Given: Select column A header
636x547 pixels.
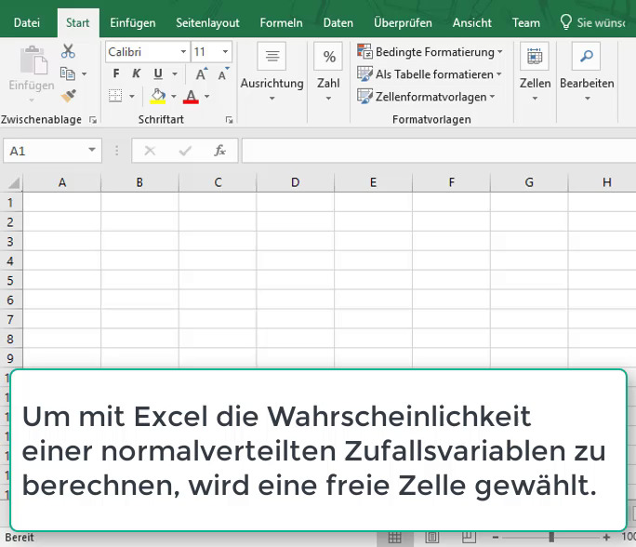Looking at the screenshot, I should click(x=62, y=182).
